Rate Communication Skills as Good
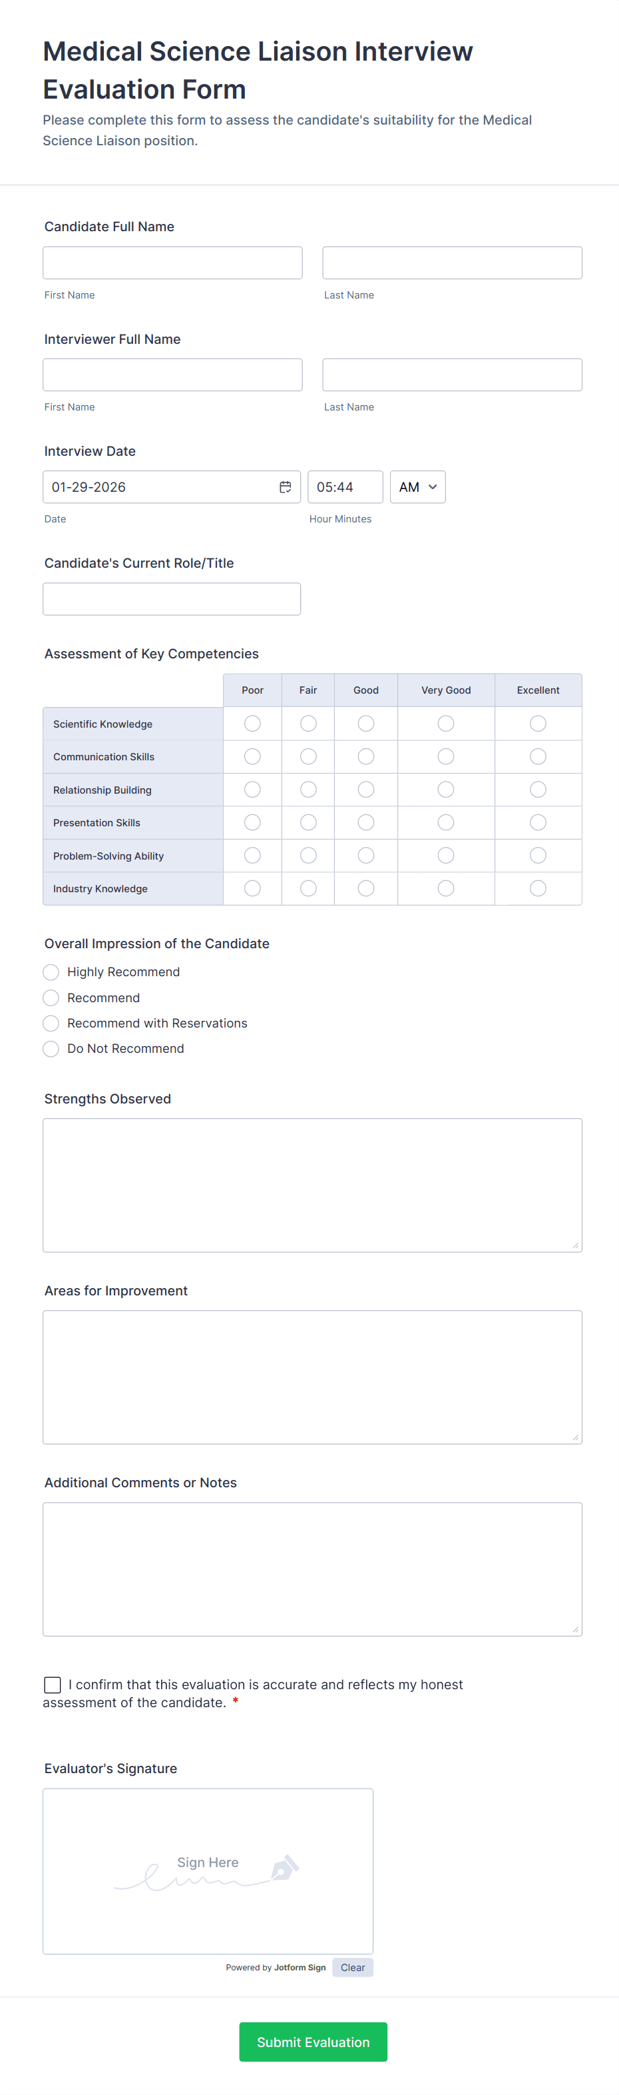Image resolution: width=619 pixels, height=2095 pixels. point(366,756)
